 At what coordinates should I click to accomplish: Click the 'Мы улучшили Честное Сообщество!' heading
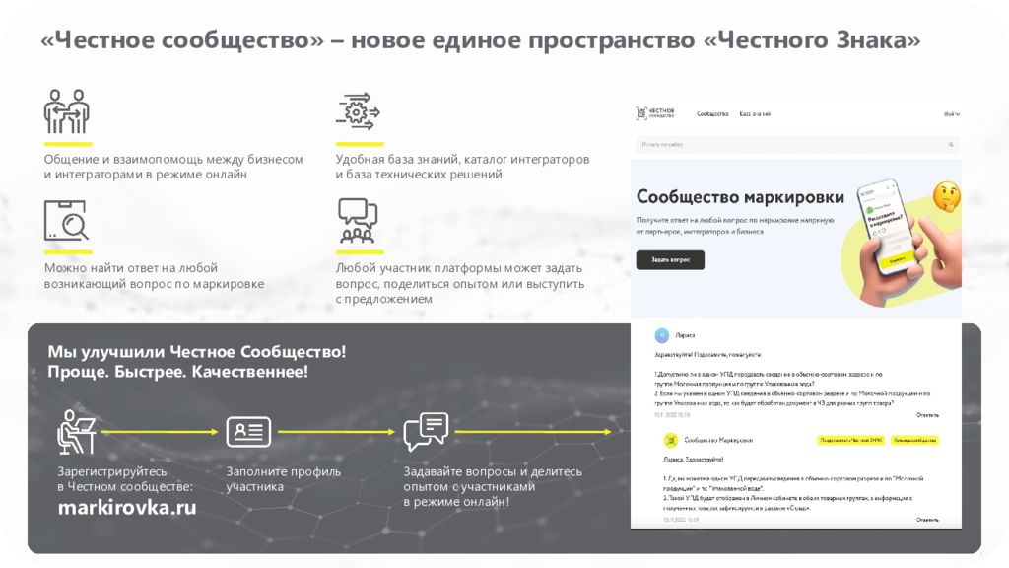point(197,352)
